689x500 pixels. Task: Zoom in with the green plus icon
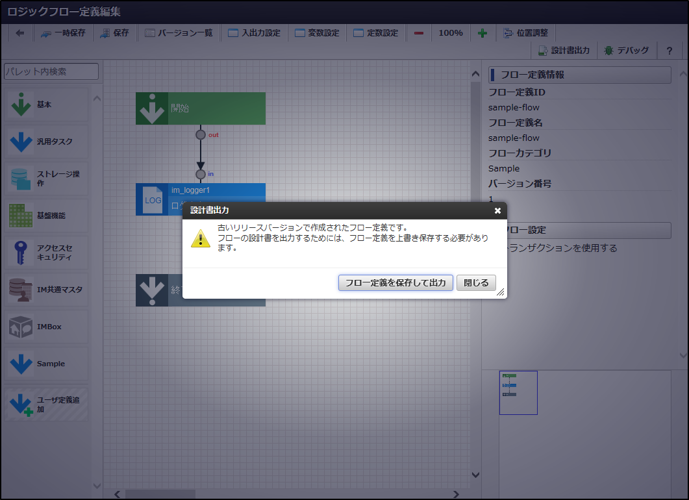click(x=482, y=32)
